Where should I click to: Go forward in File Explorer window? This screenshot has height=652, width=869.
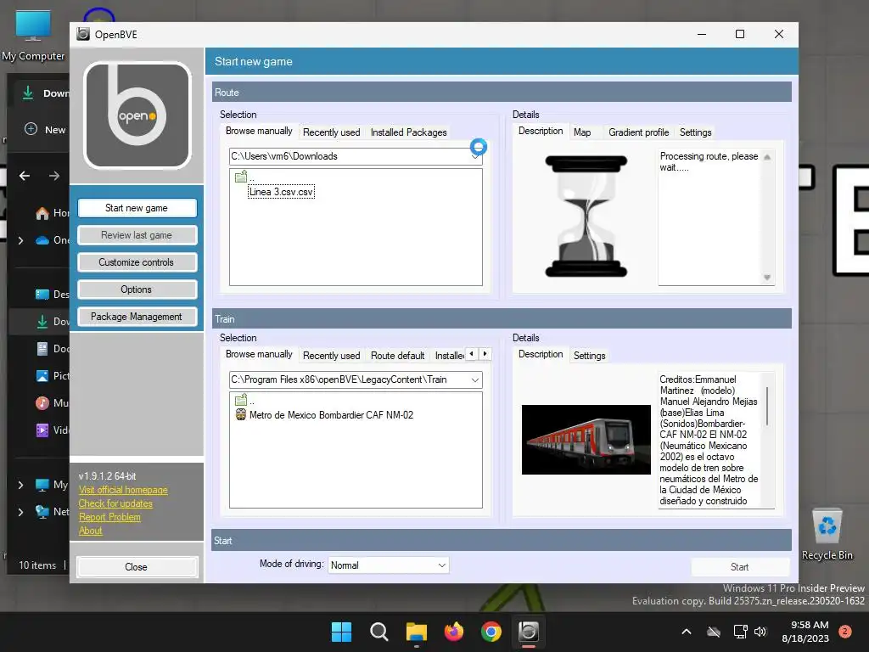click(53, 177)
